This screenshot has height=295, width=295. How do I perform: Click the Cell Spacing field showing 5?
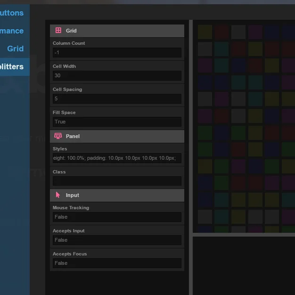coord(117,99)
